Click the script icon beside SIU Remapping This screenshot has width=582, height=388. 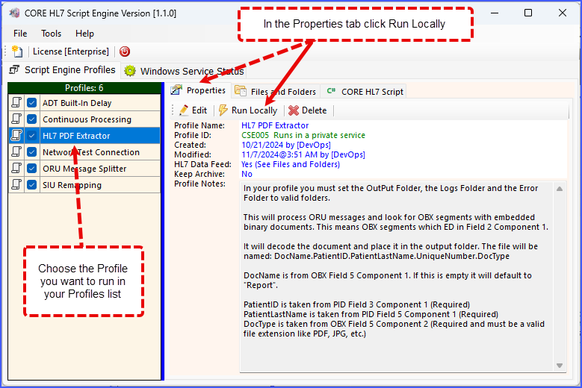tap(16, 184)
